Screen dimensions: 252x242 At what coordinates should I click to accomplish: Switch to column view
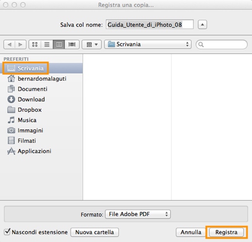pos(59,45)
